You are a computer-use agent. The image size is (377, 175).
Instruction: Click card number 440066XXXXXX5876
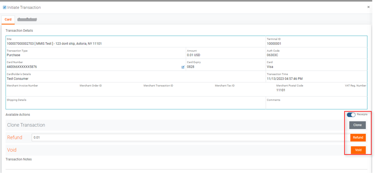point(22,67)
